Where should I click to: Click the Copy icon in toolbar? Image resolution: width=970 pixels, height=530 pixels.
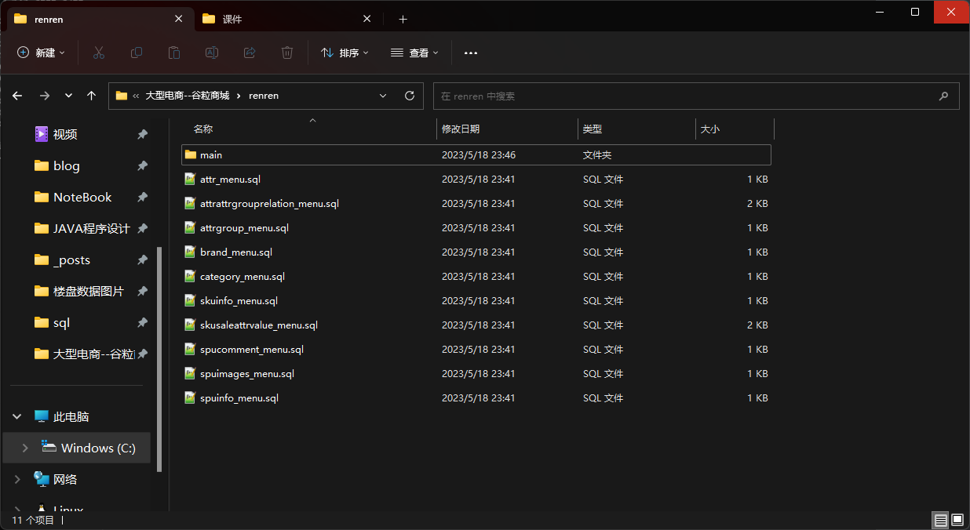137,53
